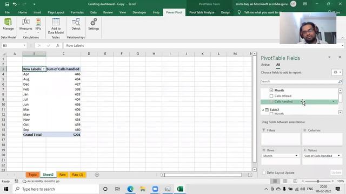Click Accessibility: Good to go status

point(41,181)
